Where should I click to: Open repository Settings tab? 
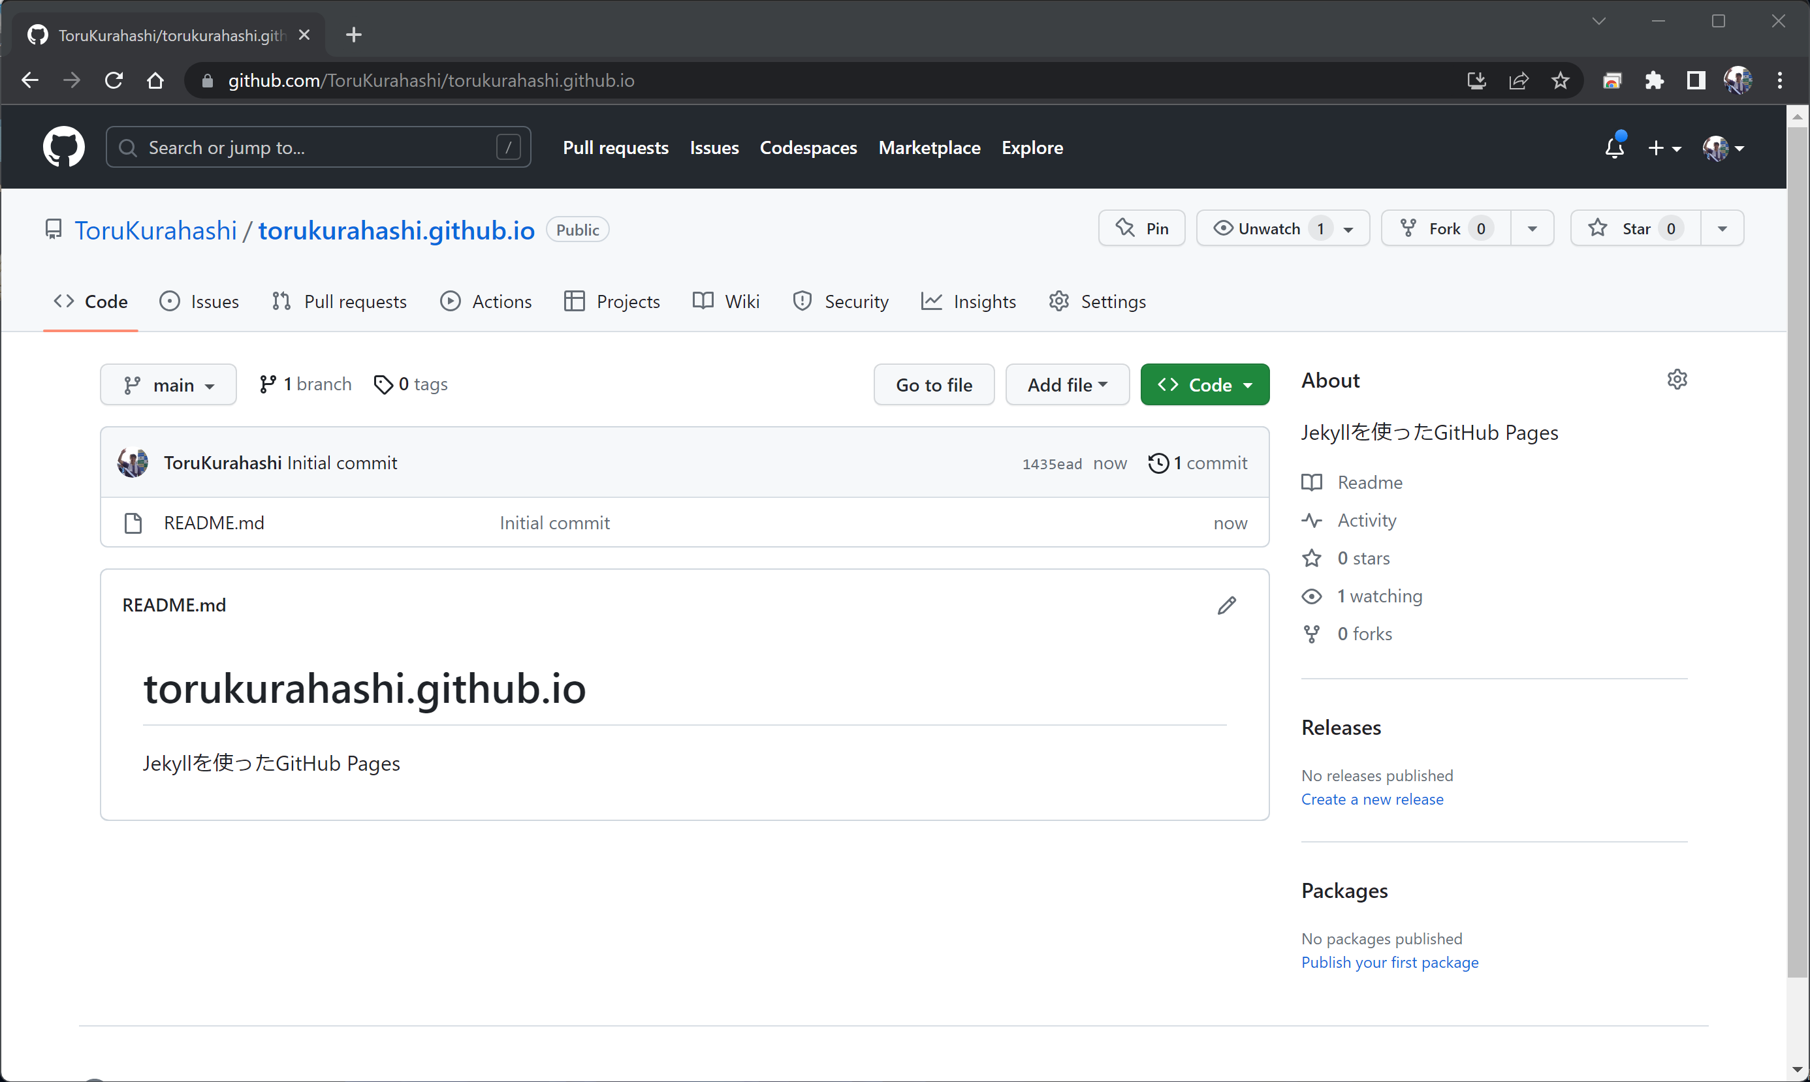point(1097,301)
